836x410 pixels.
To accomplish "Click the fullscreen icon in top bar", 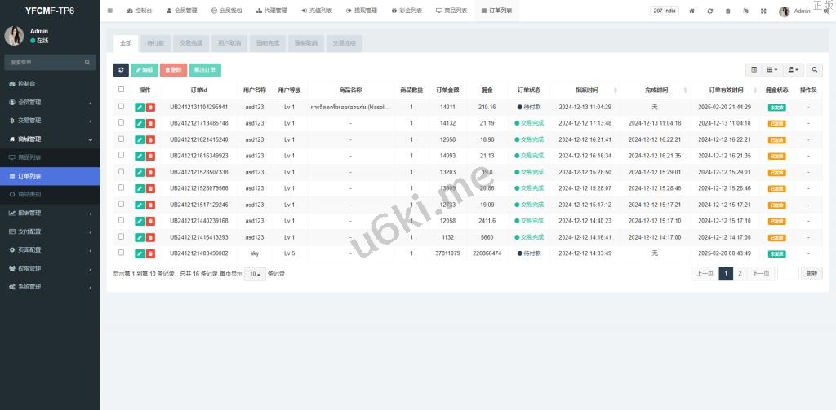I will [x=763, y=11].
